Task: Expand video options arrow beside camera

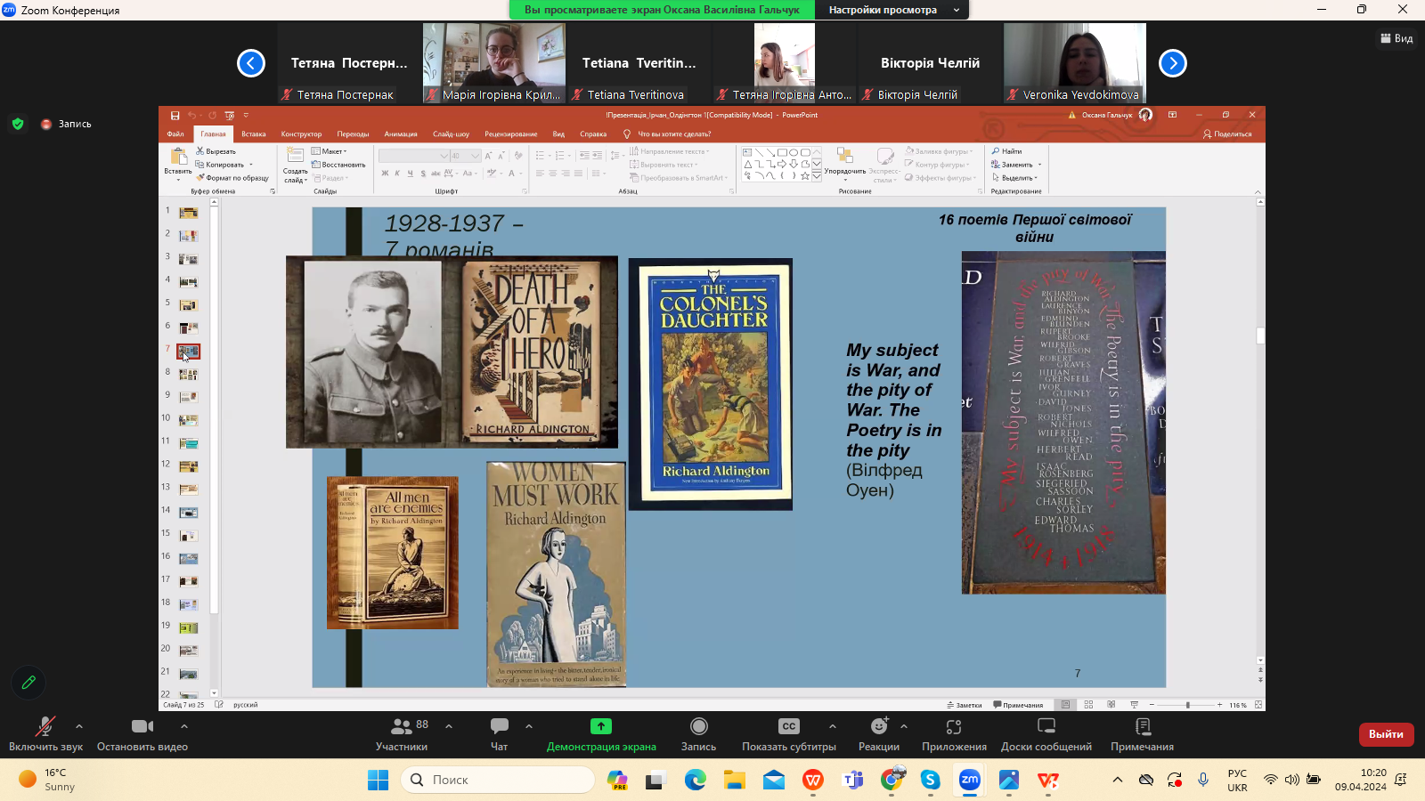Action: [x=184, y=726]
